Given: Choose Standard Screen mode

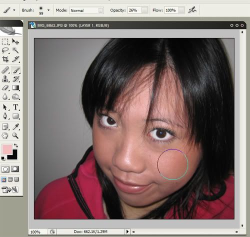Looking at the screenshot, I should click(3, 179).
